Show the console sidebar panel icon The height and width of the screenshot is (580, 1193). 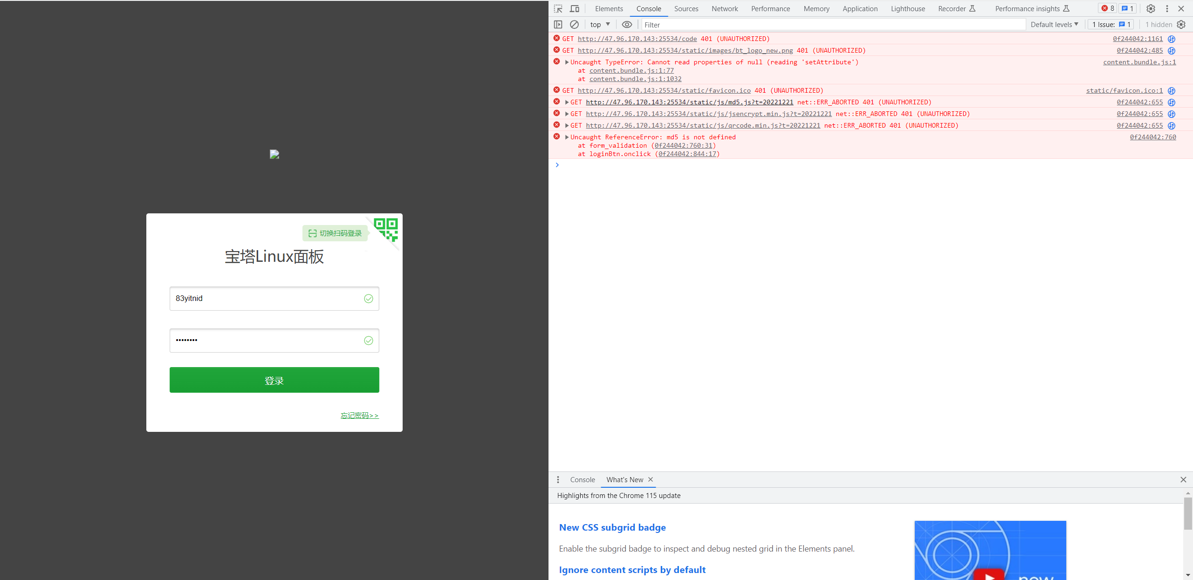click(558, 24)
